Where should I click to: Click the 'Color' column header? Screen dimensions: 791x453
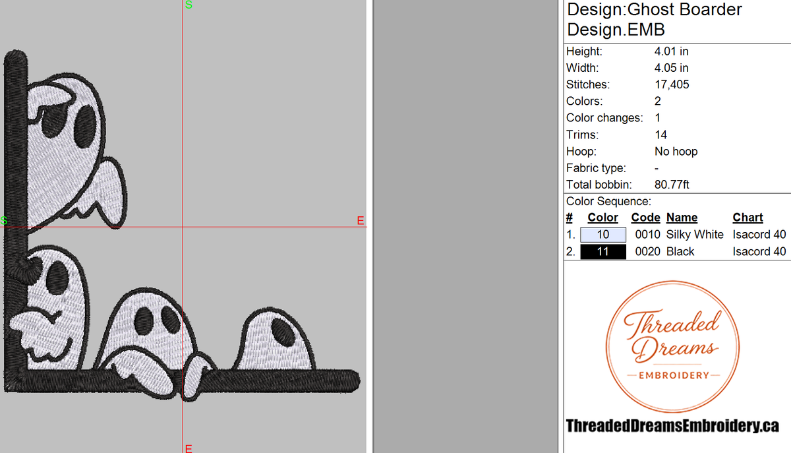603,218
